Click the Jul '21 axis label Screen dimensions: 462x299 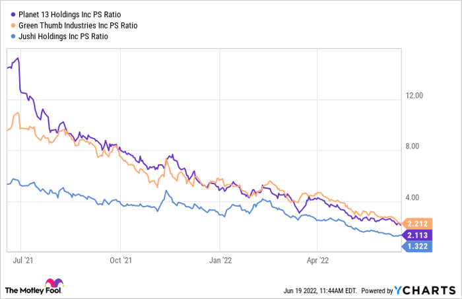coord(21,261)
